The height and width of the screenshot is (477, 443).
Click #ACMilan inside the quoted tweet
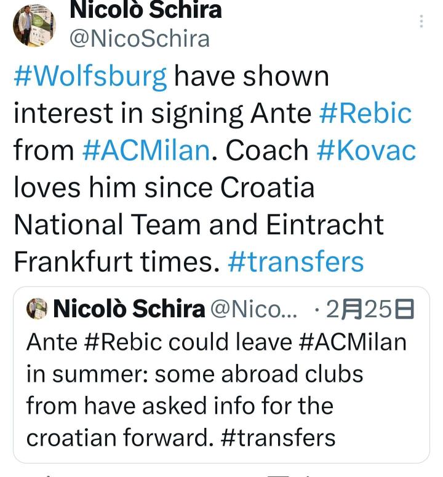pos(353,342)
